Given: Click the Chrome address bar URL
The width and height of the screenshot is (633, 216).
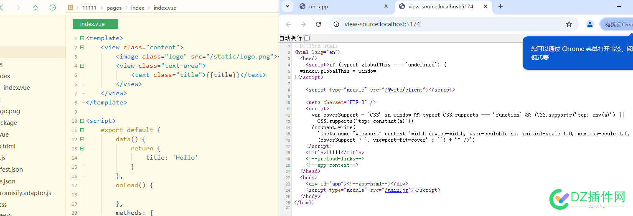Looking at the screenshot, I should [382, 24].
